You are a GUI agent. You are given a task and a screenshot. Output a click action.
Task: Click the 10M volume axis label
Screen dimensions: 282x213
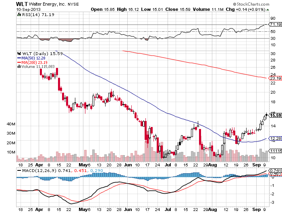11,152
